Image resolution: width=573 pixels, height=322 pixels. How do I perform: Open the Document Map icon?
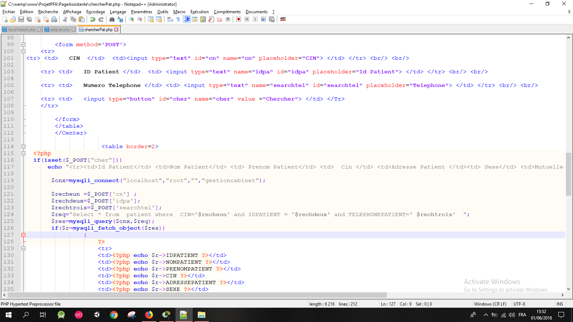tap(202, 19)
